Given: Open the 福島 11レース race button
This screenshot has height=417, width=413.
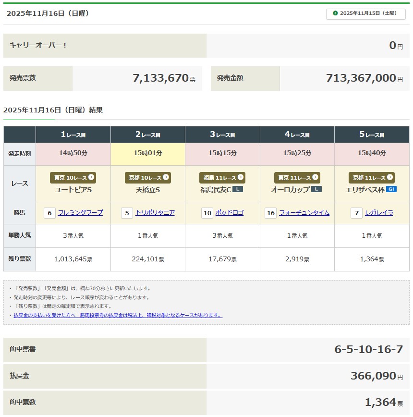Looking at the screenshot, I should (222, 178).
